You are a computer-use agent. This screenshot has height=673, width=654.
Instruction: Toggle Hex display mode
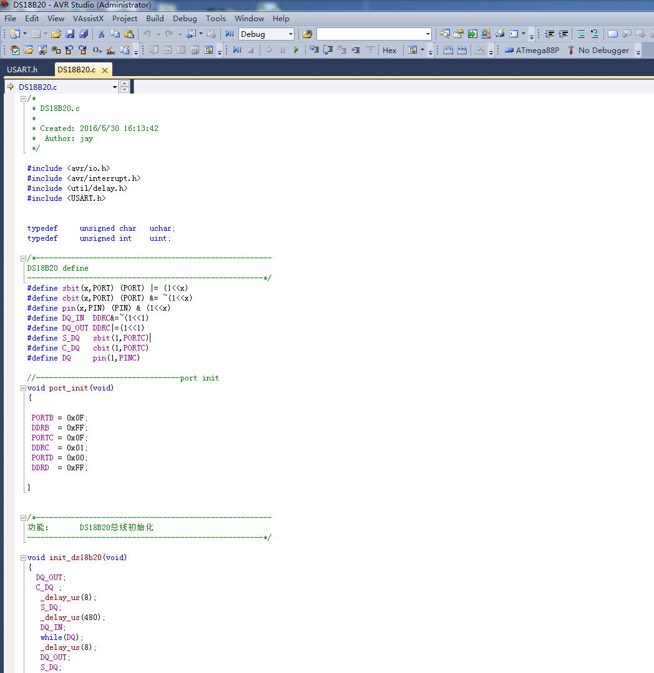point(389,51)
